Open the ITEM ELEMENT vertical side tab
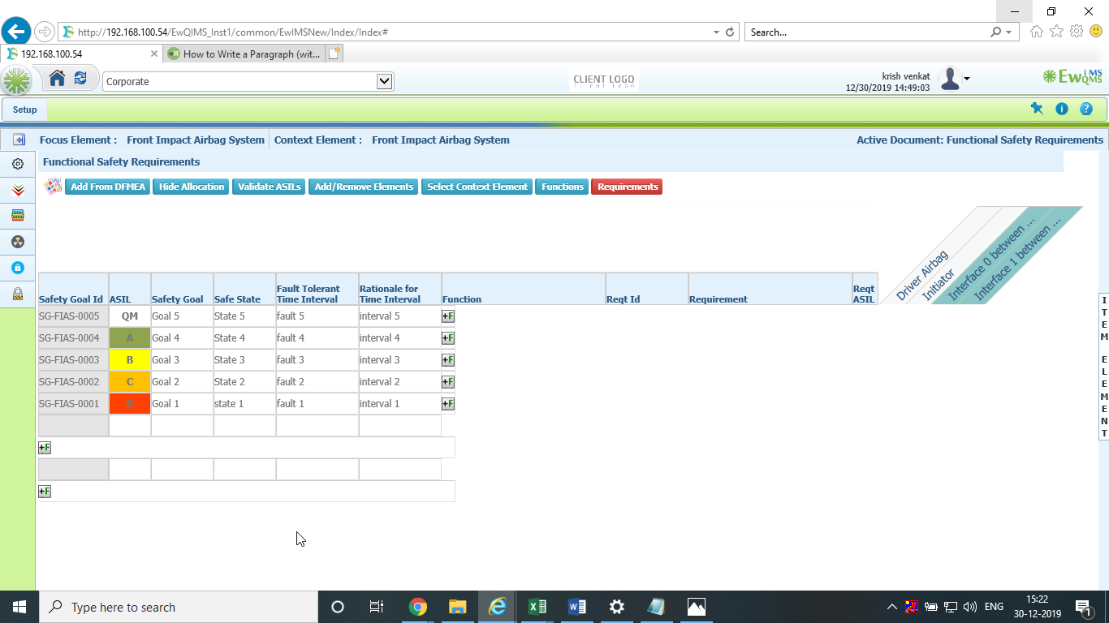Screen dimensions: 1109x623 (1104, 367)
